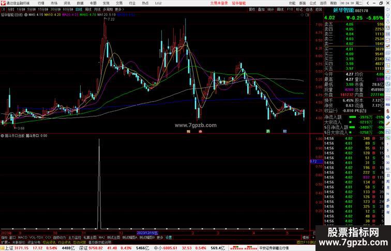Open the 关联报价 tab

click(19, 242)
